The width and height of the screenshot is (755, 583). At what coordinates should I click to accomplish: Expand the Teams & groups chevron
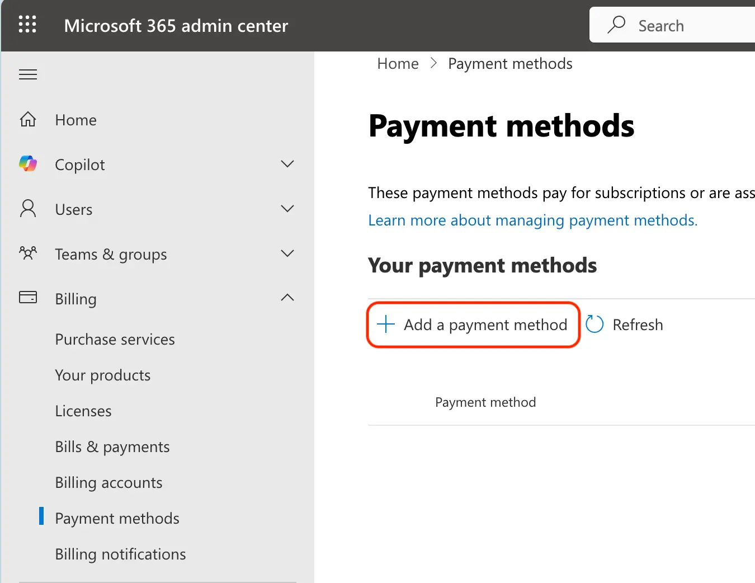tap(287, 253)
